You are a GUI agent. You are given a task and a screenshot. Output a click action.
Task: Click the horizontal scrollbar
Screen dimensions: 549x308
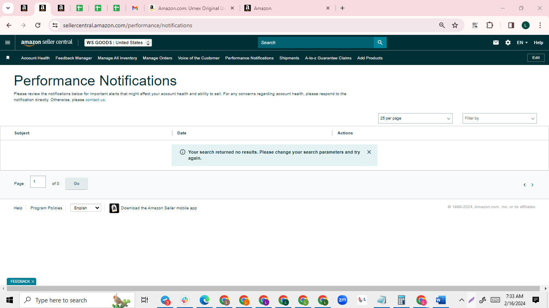point(273,288)
